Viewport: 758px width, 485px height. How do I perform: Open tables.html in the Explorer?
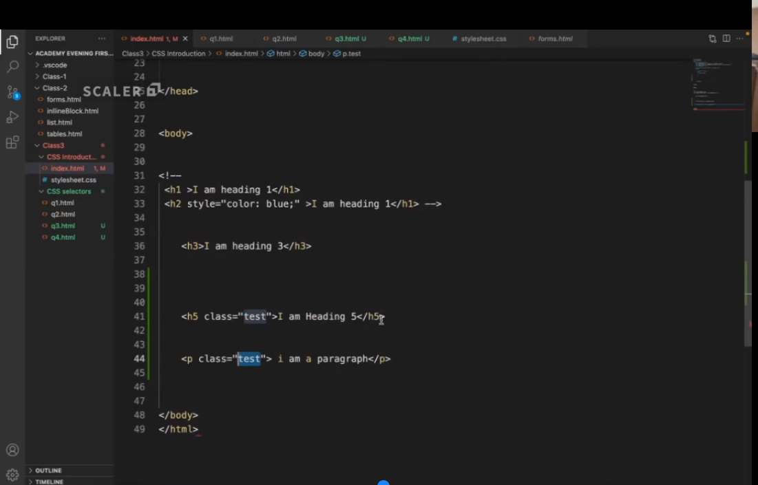[64, 134]
